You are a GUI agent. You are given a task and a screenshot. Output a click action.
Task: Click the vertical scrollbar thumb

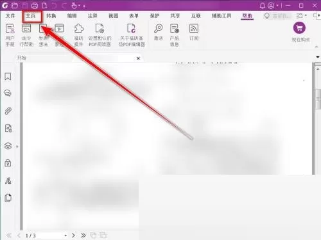pos(318,99)
